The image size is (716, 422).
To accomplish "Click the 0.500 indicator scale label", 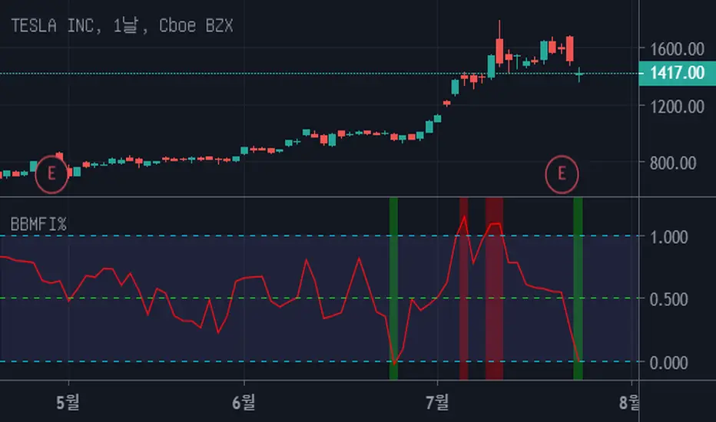I will click(x=669, y=300).
